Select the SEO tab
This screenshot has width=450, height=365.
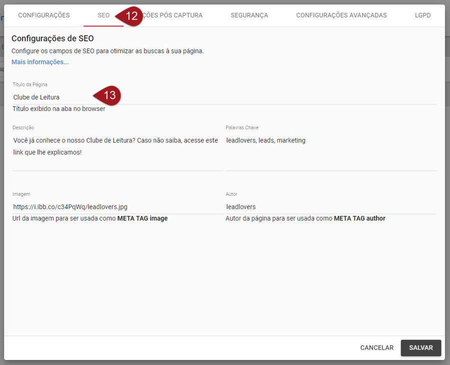tap(103, 15)
